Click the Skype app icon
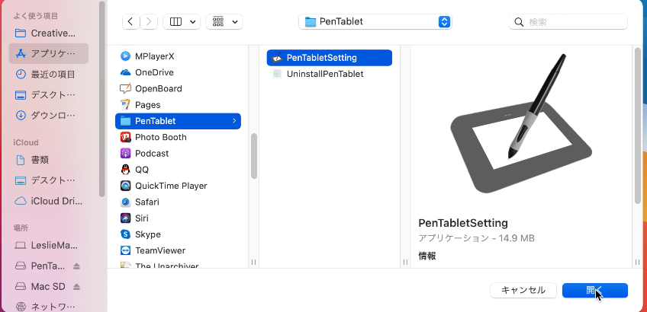This screenshot has height=312, width=647. 125,234
